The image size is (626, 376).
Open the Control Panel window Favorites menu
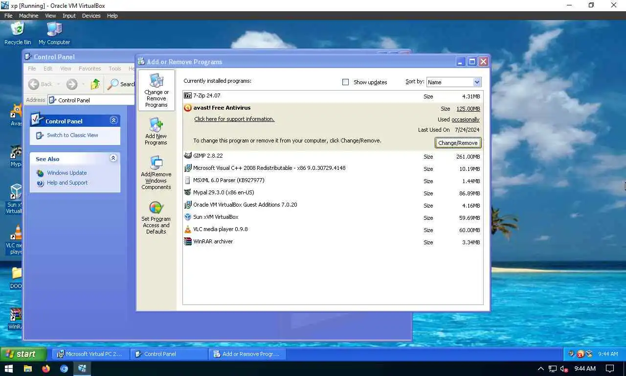coord(90,69)
